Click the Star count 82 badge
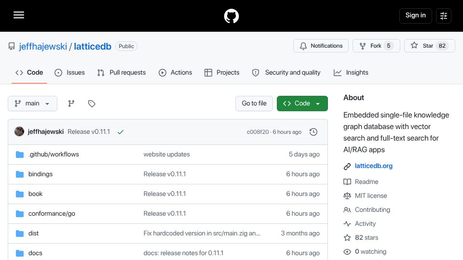Viewport: 463px width, 260px height. [442, 46]
